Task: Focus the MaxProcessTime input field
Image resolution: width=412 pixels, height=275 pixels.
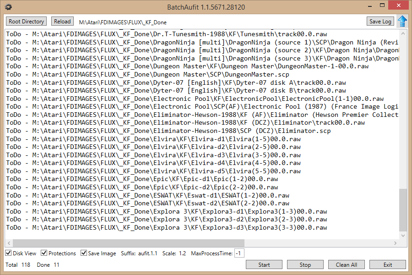Action: (x=239, y=253)
